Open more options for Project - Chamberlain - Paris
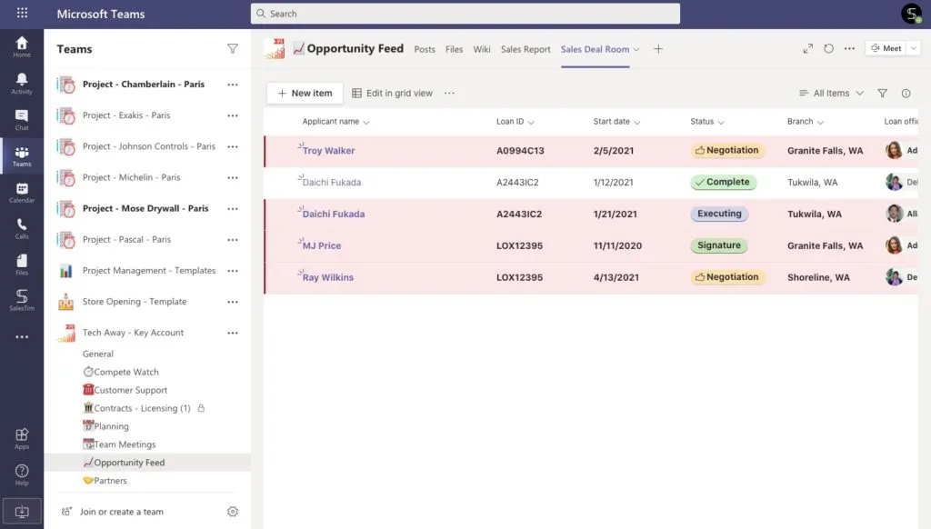931x529 pixels. [x=233, y=85]
